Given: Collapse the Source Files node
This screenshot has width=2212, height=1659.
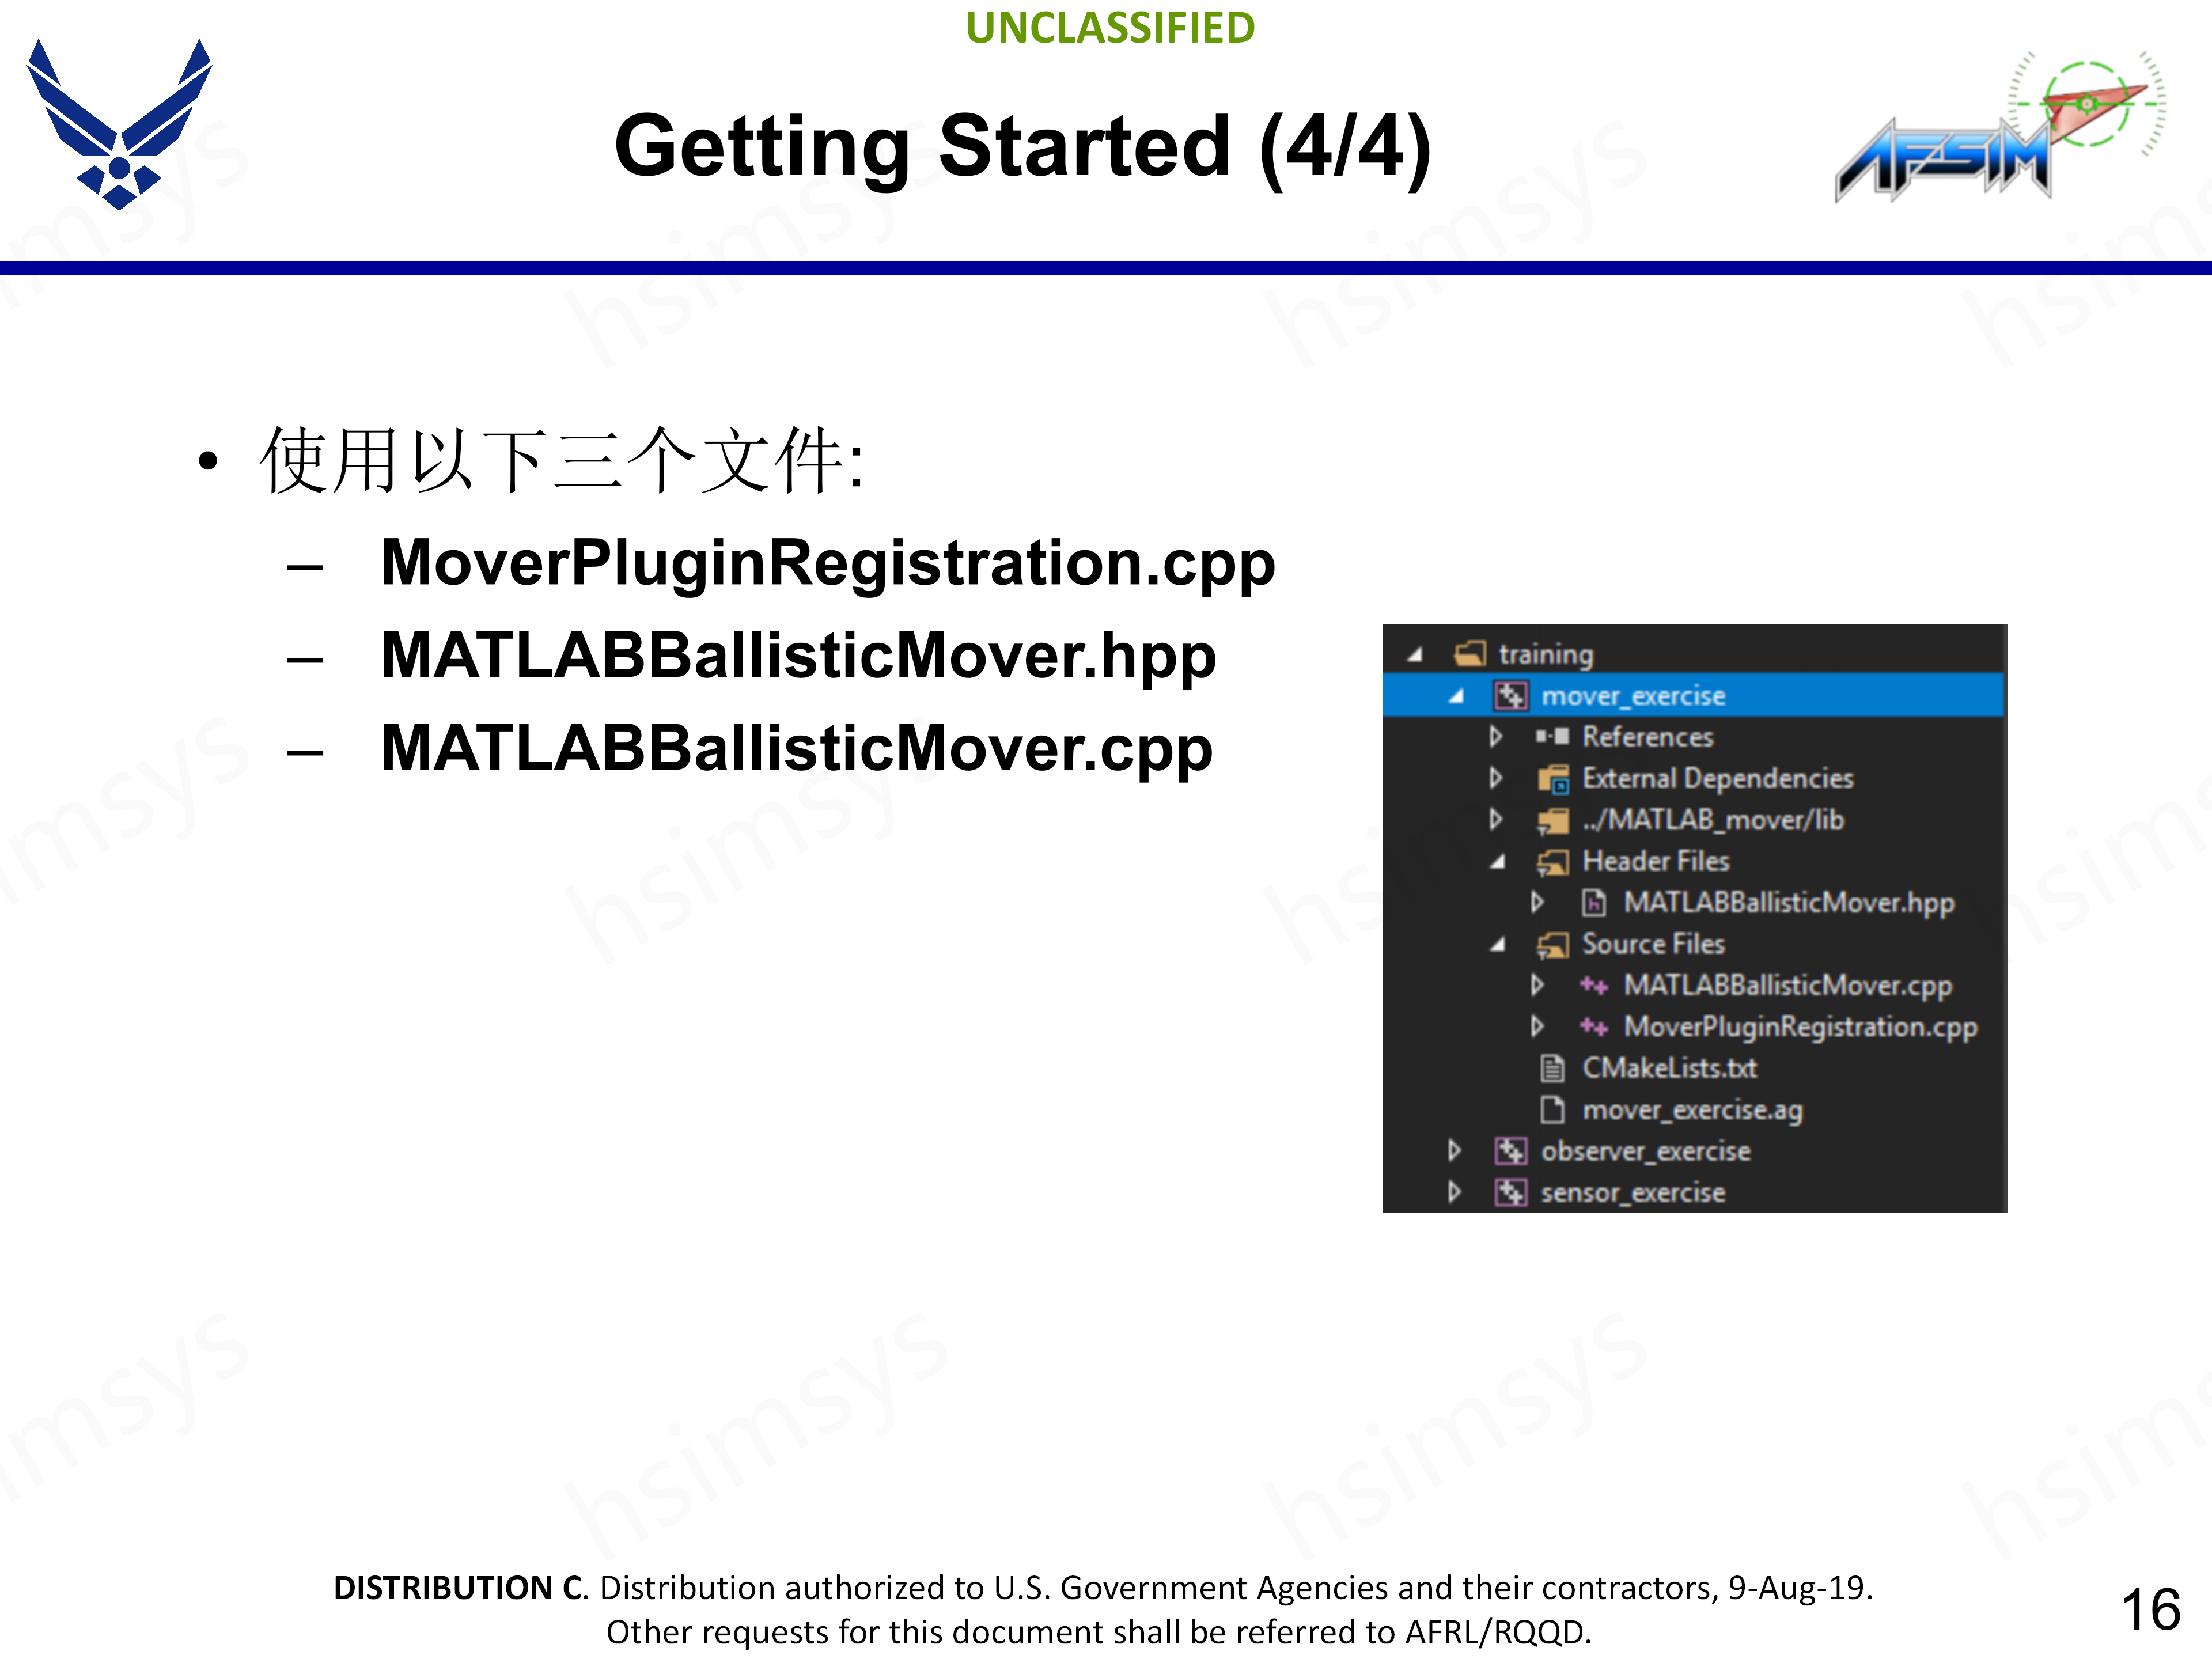Looking at the screenshot, I should (x=1497, y=944).
